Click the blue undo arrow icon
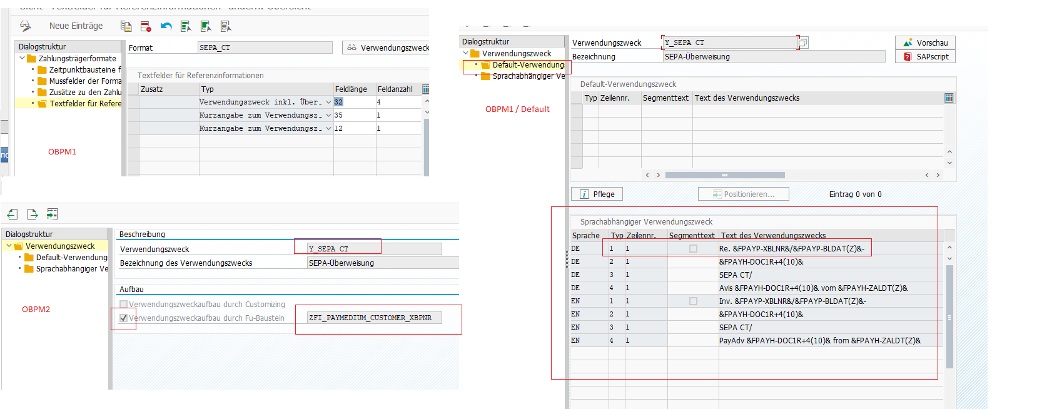Viewport: 1047px width, 409px height. click(x=166, y=26)
